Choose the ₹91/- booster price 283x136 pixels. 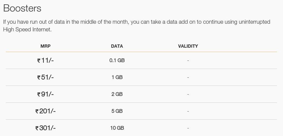45,94
